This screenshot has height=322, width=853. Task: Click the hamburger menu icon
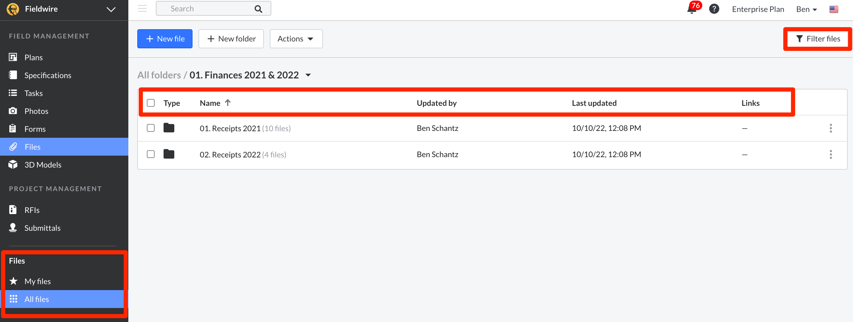[142, 9]
